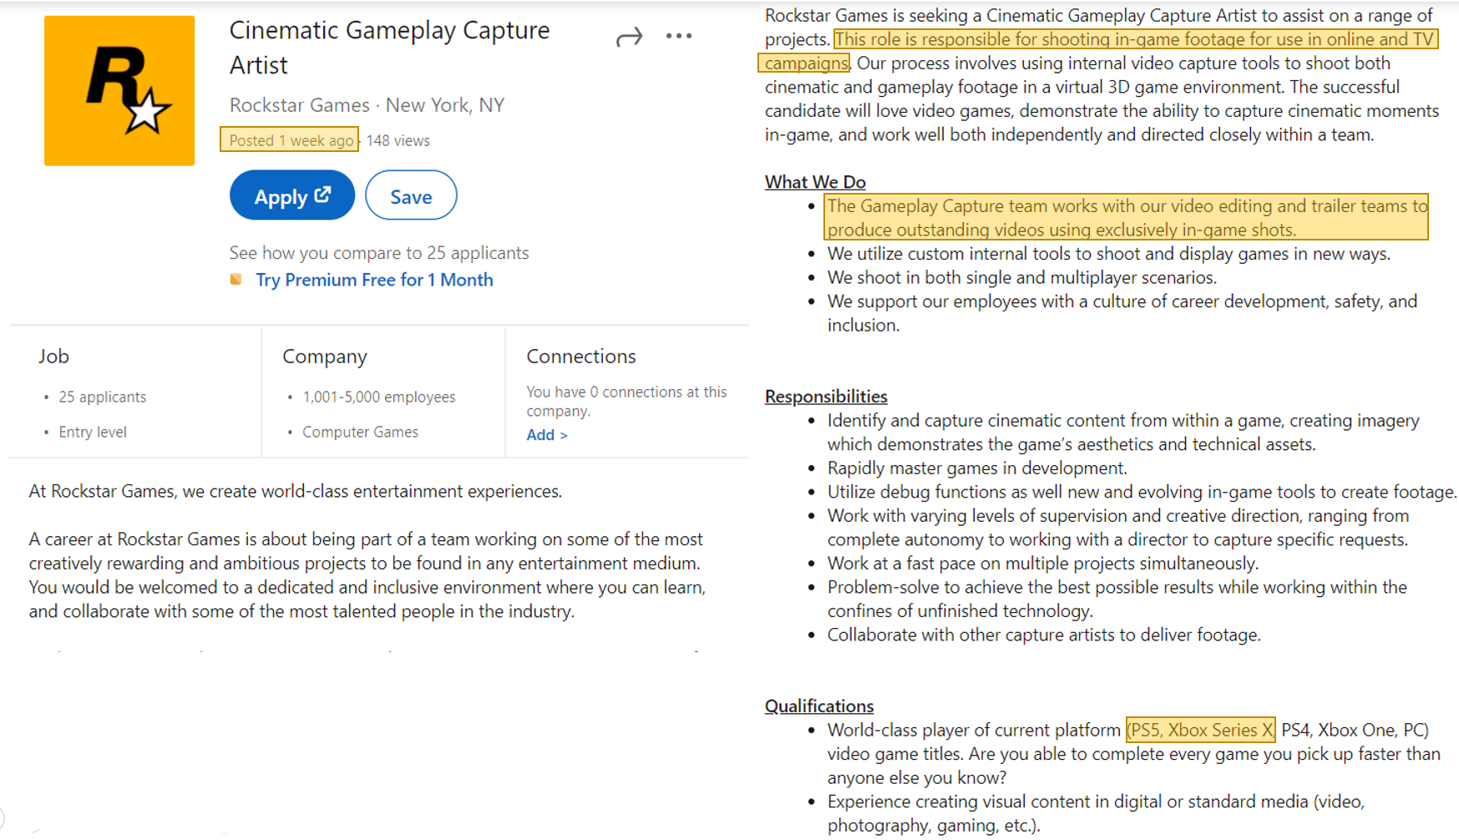Screen dimensions: 1459x840
Task: Select the Connections section heading
Action: [580, 357]
